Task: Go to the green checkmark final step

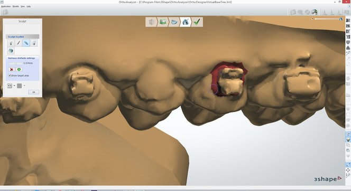Action: [x=197, y=22]
